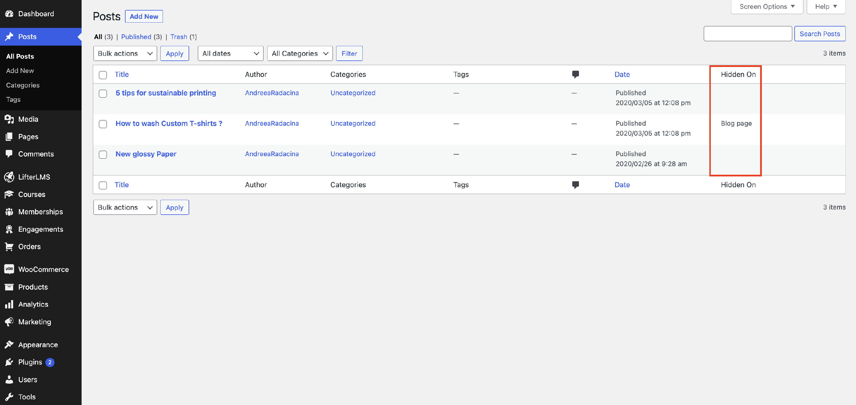Image resolution: width=856 pixels, height=405 pixels.
Task: Click the Memberships group icon
Action: [x=9, y=212]
